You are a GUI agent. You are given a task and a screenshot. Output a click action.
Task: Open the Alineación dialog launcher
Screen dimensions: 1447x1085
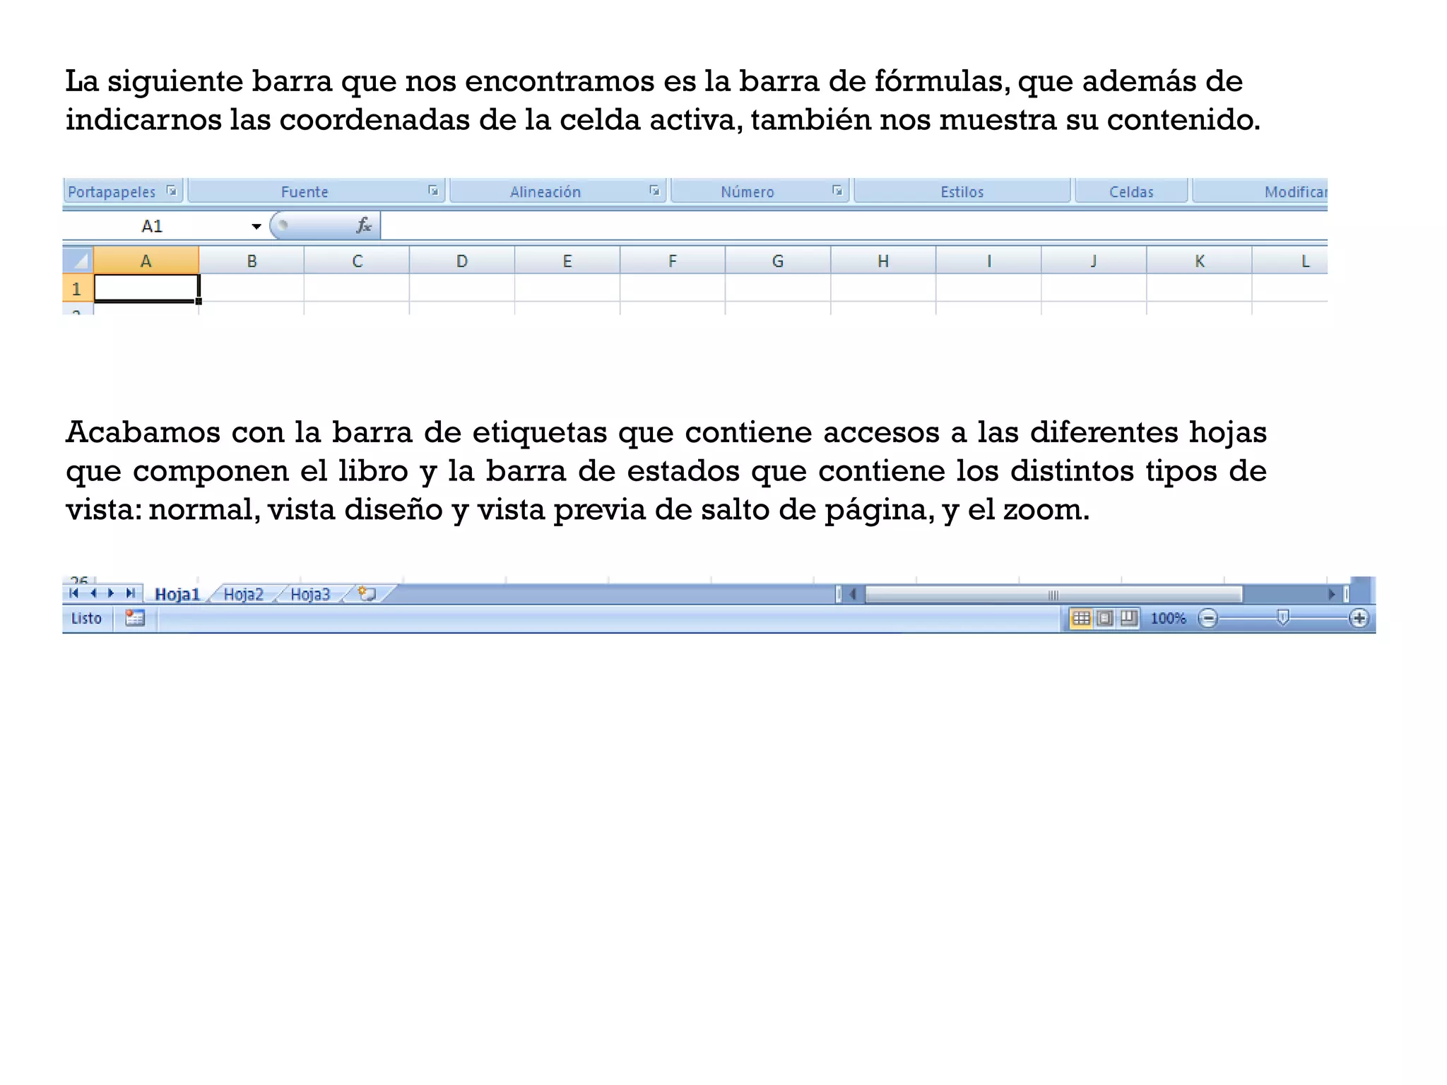pos(654,191)
